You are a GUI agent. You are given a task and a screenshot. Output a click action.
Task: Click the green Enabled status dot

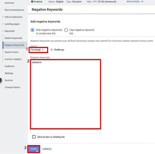pos(32,2)
